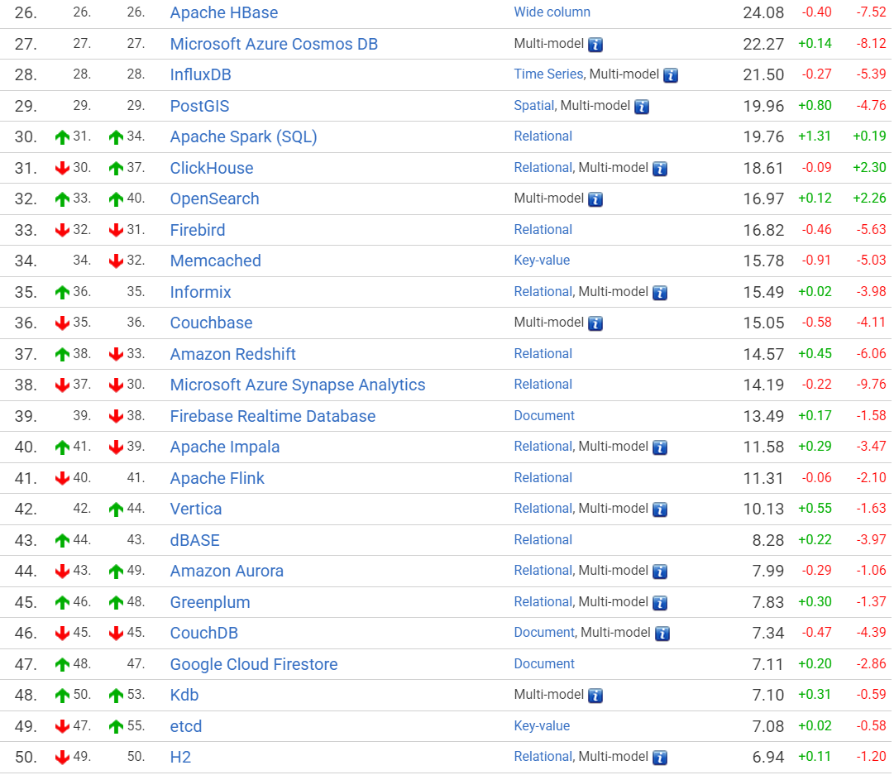The width and height of the screenshot is (894, 775).
Task: Open Google Cloud Firestore link
Action: click(254, 665)
